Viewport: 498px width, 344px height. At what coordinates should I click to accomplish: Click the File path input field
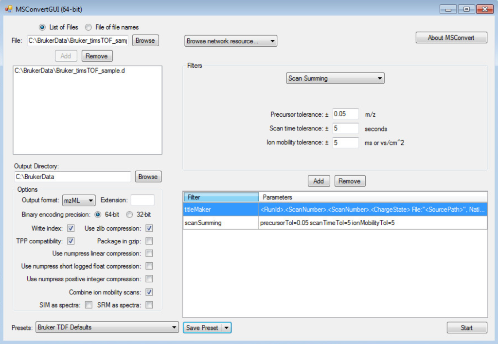point(78,41)
